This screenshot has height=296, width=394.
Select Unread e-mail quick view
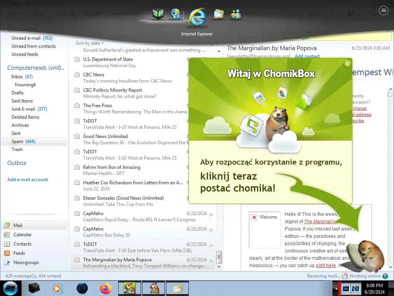point(32,38)
